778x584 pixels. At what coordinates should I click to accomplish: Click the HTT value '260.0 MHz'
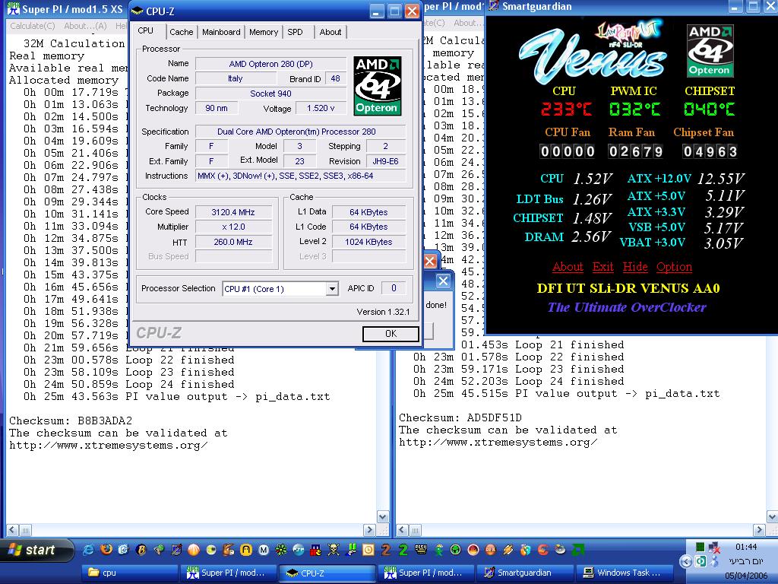pyautogui.click(x=233, y=242)
